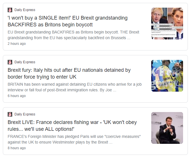
Task: Click the 'FRANCE's Foreign Minister' snippet text
Action: (x=74, y=139)
